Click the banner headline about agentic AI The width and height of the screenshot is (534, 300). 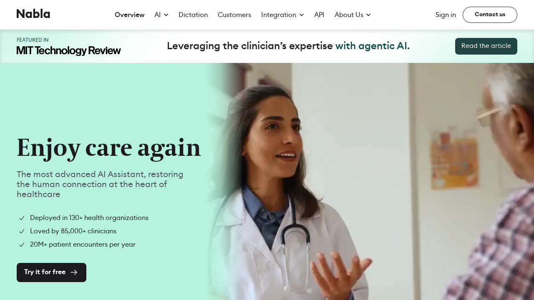point(288,46)
